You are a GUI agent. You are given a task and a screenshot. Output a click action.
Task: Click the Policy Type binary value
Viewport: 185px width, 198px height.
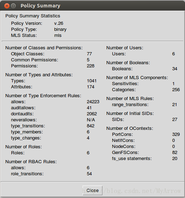[60, 29]
